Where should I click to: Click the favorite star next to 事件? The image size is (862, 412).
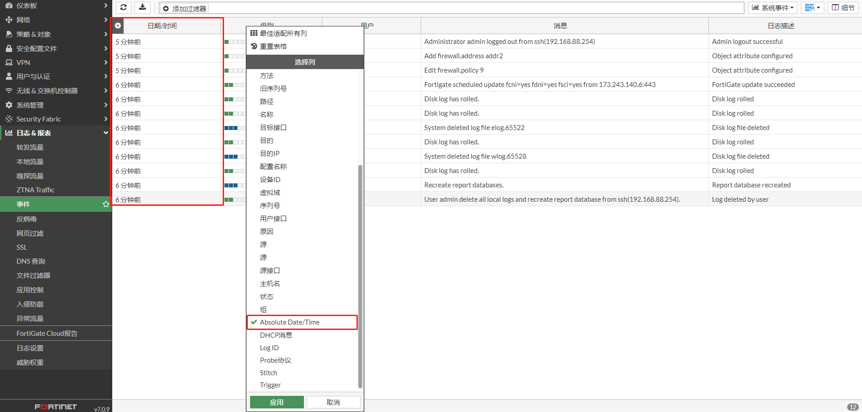(x=106, y=204)
